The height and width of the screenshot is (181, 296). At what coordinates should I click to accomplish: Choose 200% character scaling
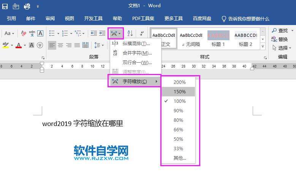point(178,82)
